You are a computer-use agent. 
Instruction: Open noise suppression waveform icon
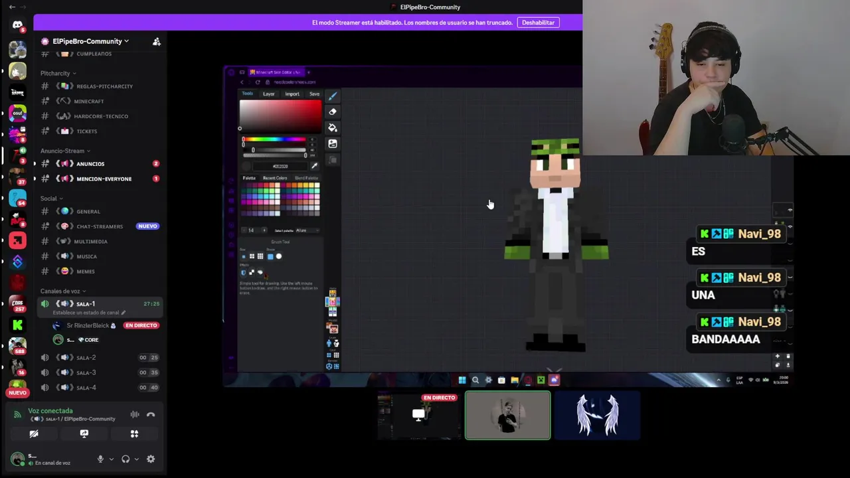click(135, 415)
